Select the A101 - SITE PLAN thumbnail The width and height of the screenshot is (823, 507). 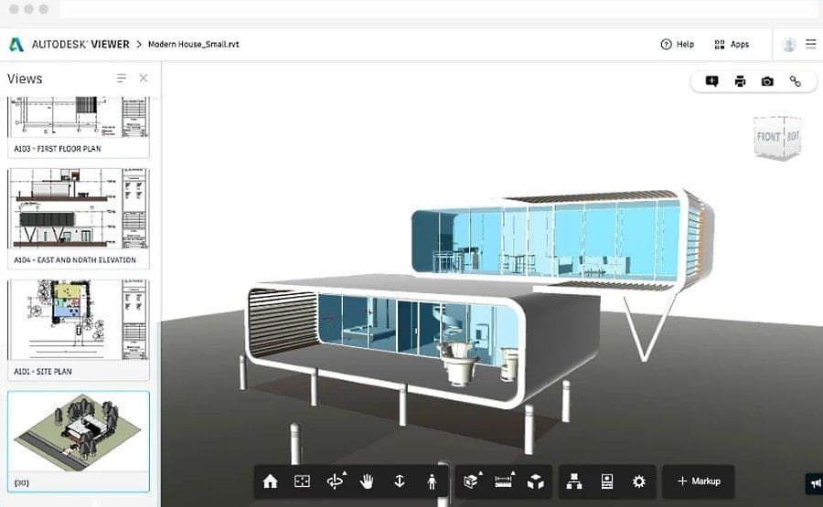pos(78,327)
